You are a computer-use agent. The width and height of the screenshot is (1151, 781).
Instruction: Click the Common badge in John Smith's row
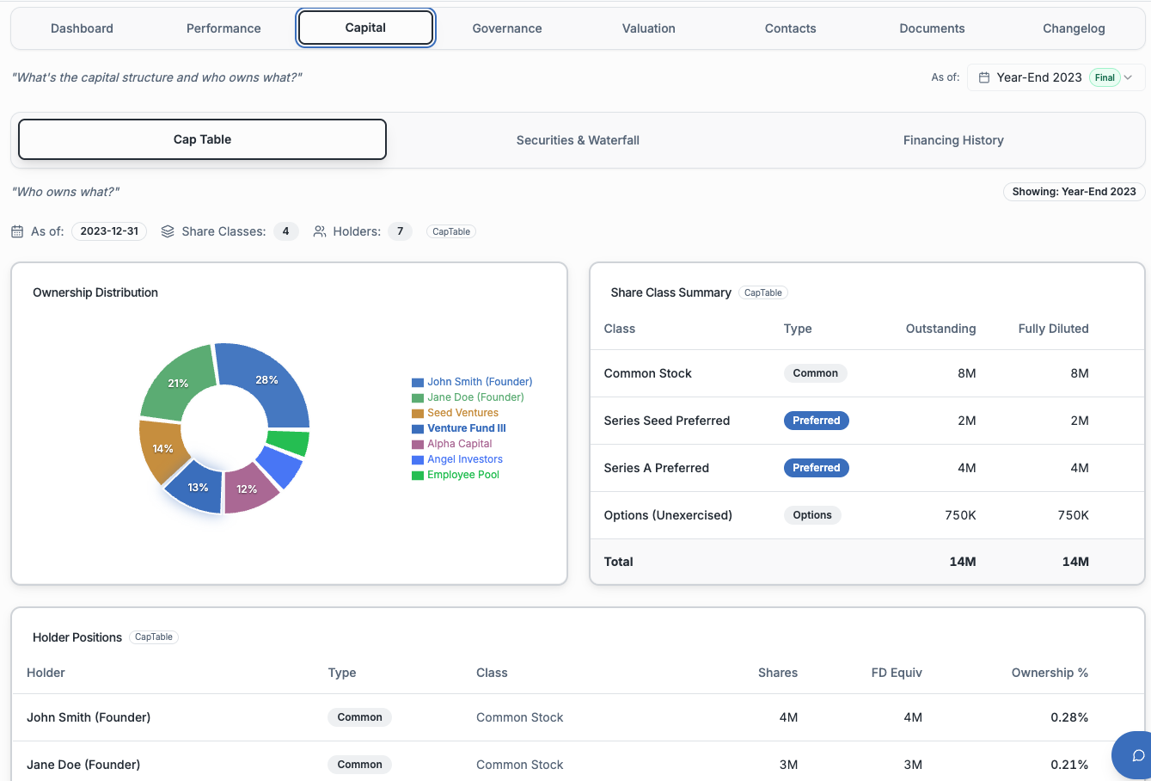coord(359,717)
